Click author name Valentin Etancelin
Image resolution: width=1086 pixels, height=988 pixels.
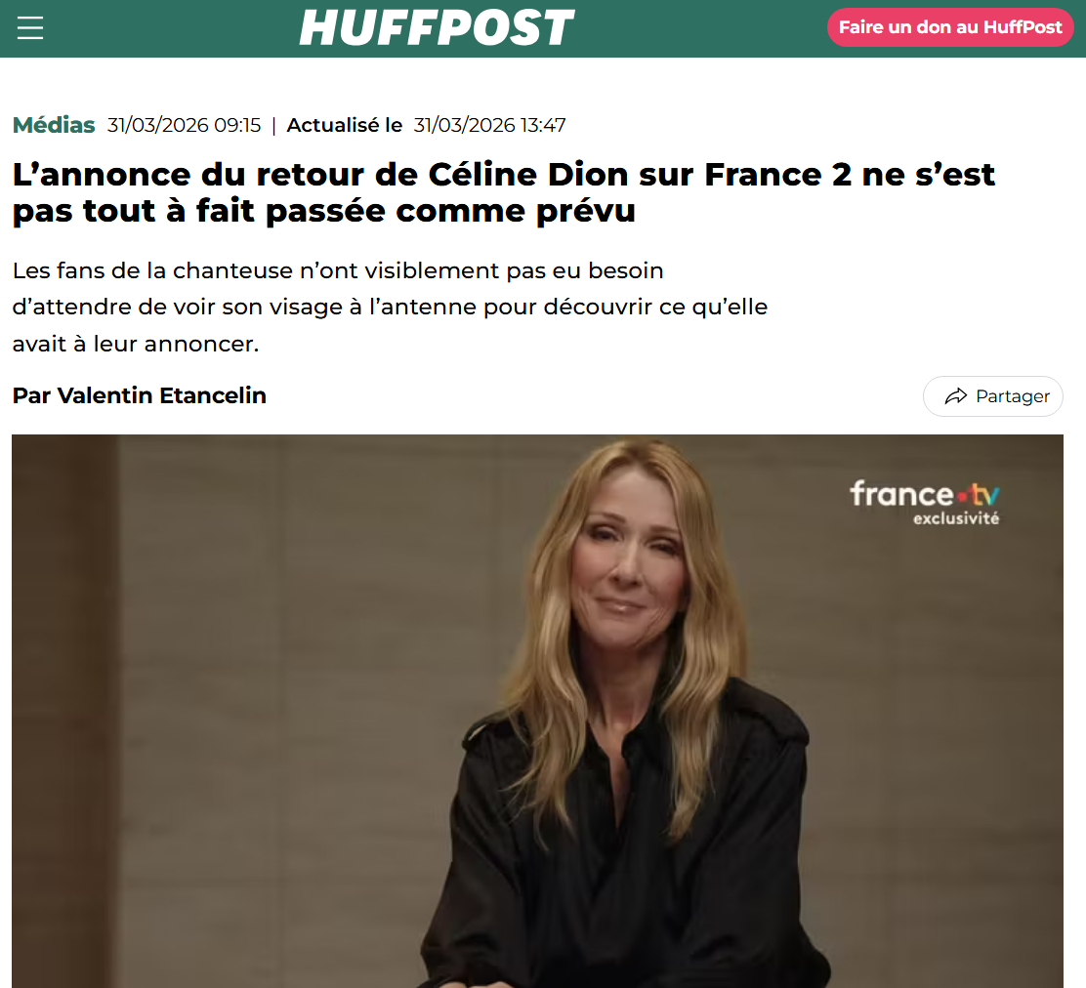[161, 395]
